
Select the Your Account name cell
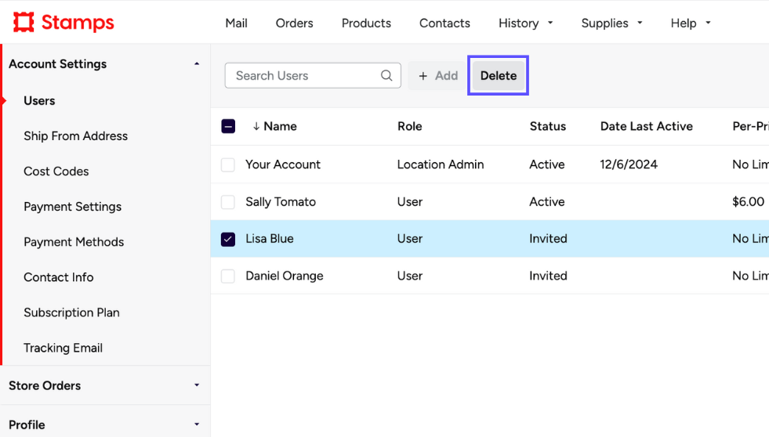point(283,164)
